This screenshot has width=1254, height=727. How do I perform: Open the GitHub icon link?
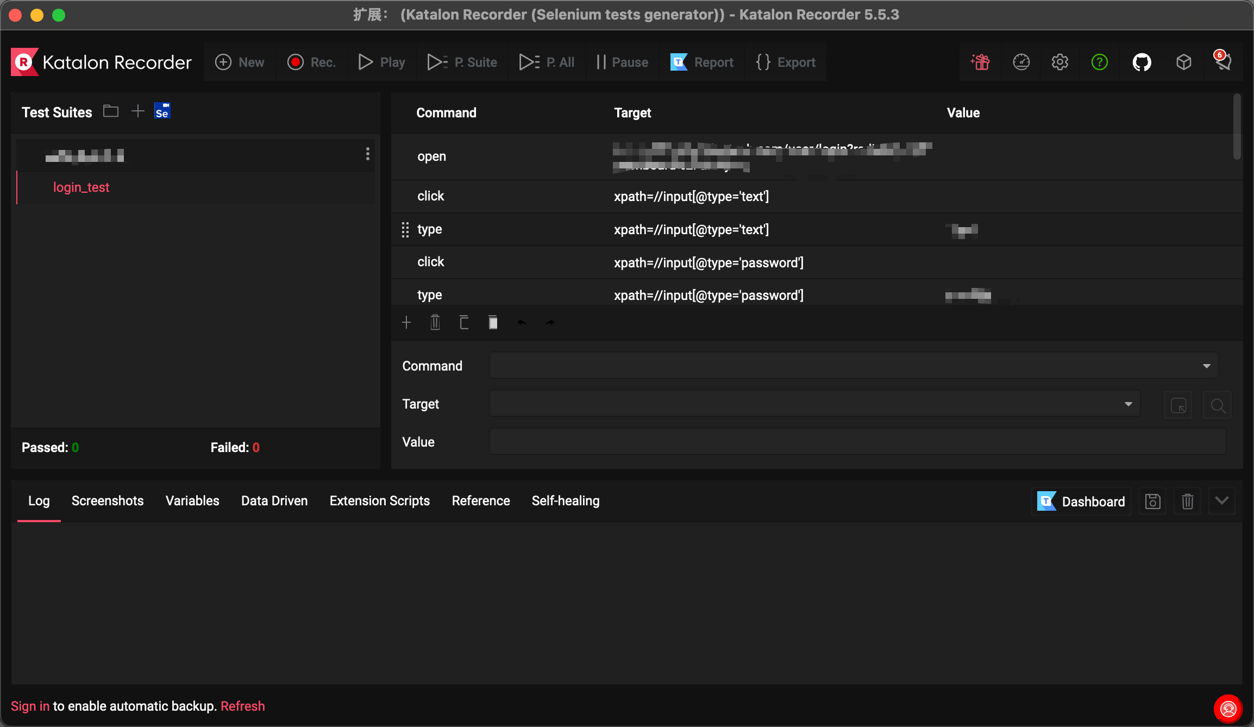point(1142,62)
